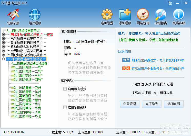The width and height of the screenshot is (191, 136).
Task: Enable 启用备用规则 checkbox
Action: click(x=65, y=107)
